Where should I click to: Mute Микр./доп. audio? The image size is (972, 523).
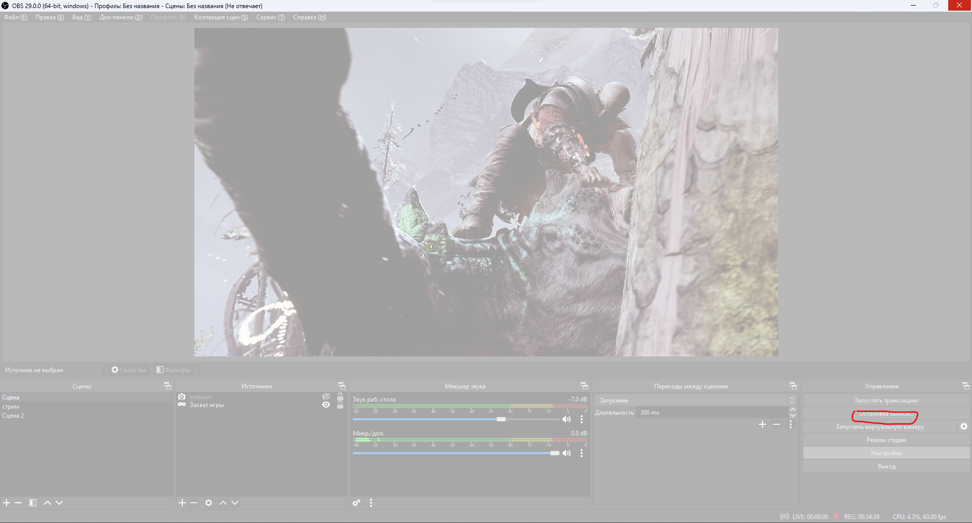[566, 453]
